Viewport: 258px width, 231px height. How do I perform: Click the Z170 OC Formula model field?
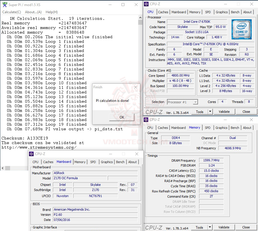(x=80, y=178)
